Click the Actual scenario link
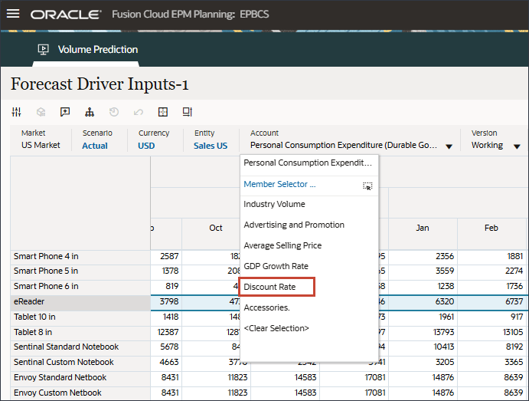 click(x=95, y=146)
